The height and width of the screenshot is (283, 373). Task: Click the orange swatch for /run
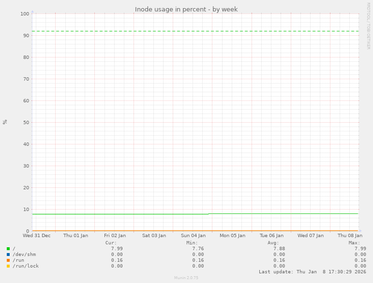pyautogui.click(x=8, y=260)
